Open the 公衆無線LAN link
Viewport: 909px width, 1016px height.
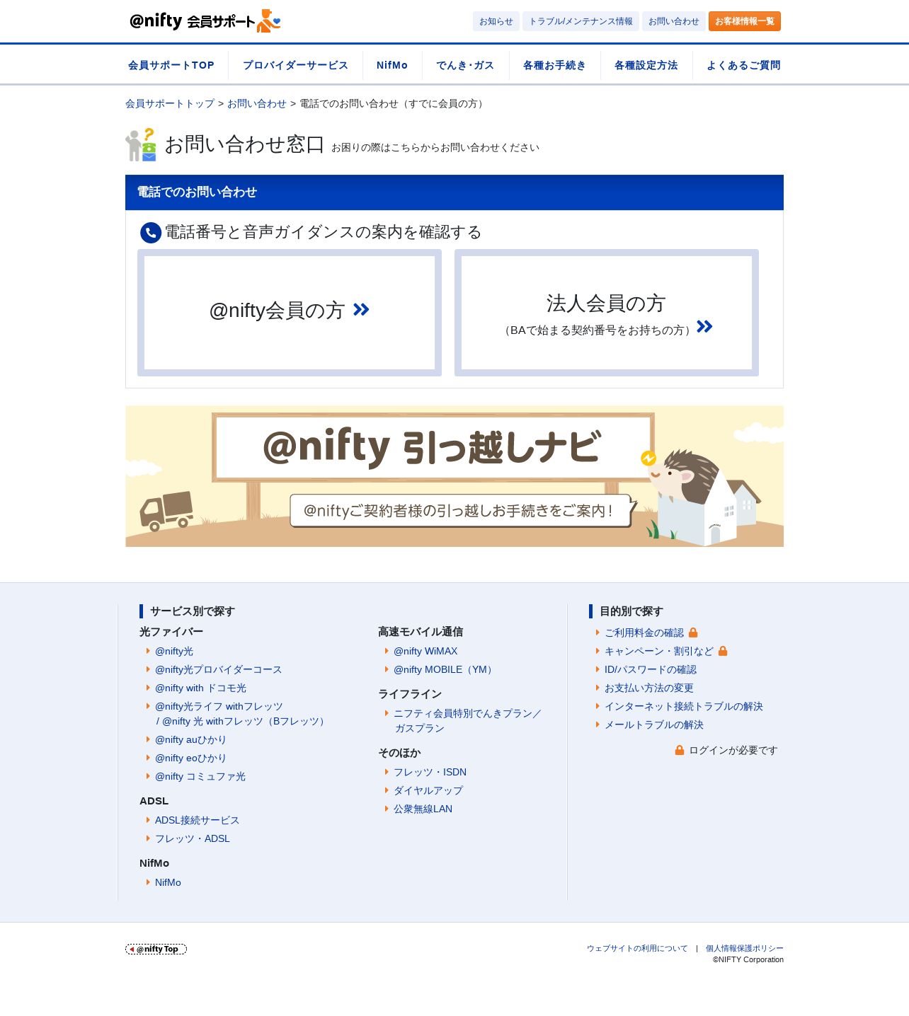(423, 809)
